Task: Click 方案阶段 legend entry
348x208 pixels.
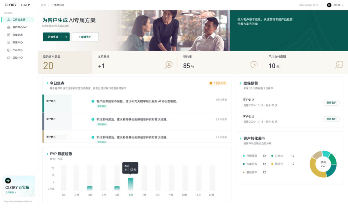Action: [254, 164]
